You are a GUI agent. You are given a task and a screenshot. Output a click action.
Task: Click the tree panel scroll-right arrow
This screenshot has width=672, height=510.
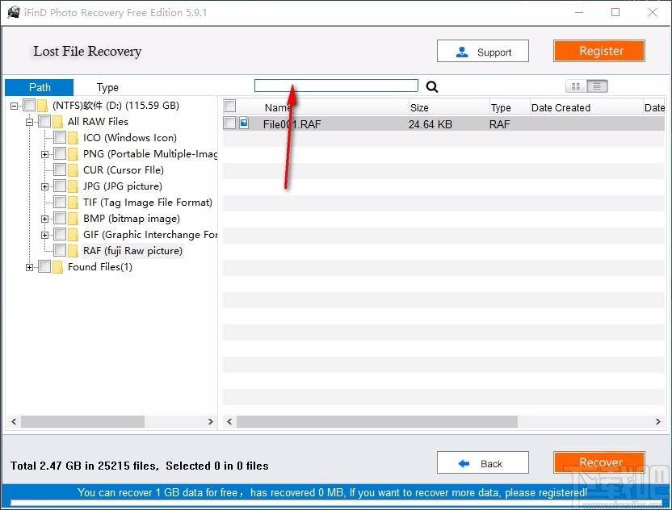211,422
